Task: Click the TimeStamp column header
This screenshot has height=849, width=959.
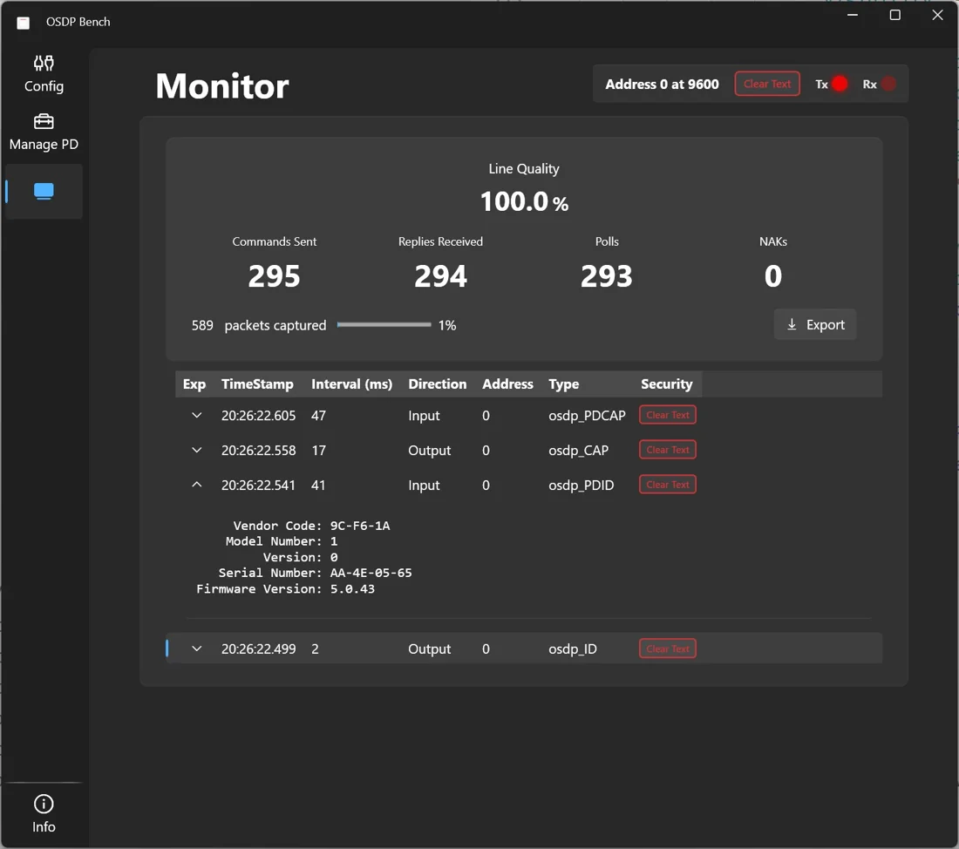Action: coord(257,384)
